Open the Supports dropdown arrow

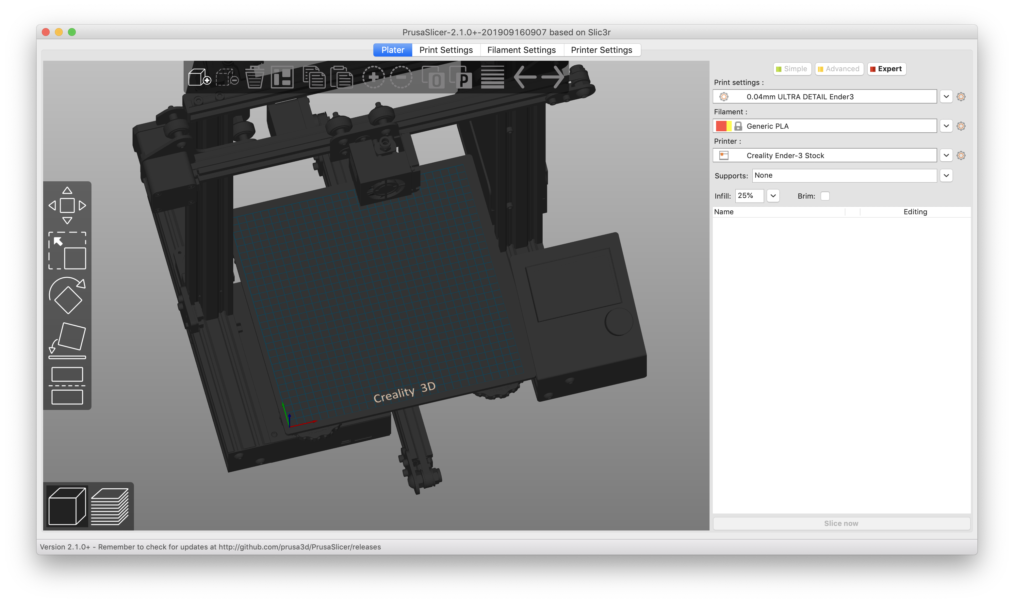tap(946, 175)
